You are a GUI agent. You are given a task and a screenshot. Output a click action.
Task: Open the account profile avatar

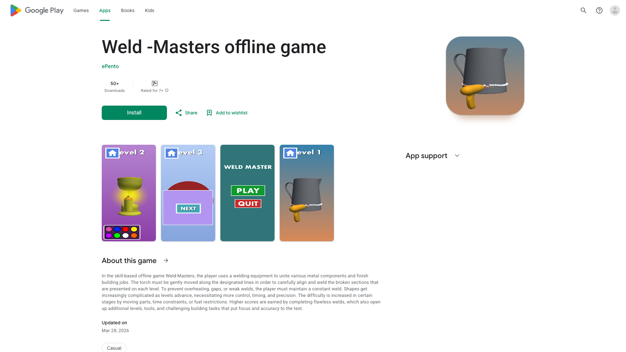[x=615, y=10]
